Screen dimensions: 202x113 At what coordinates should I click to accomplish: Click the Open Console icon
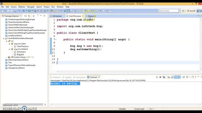pyautogui.click(x=193, y=77)
